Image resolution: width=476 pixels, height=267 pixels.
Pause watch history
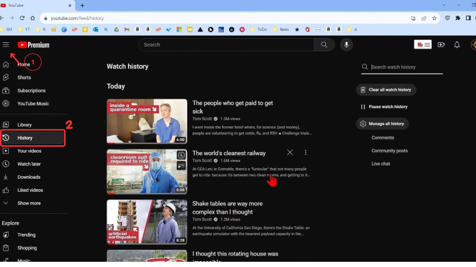384,107
